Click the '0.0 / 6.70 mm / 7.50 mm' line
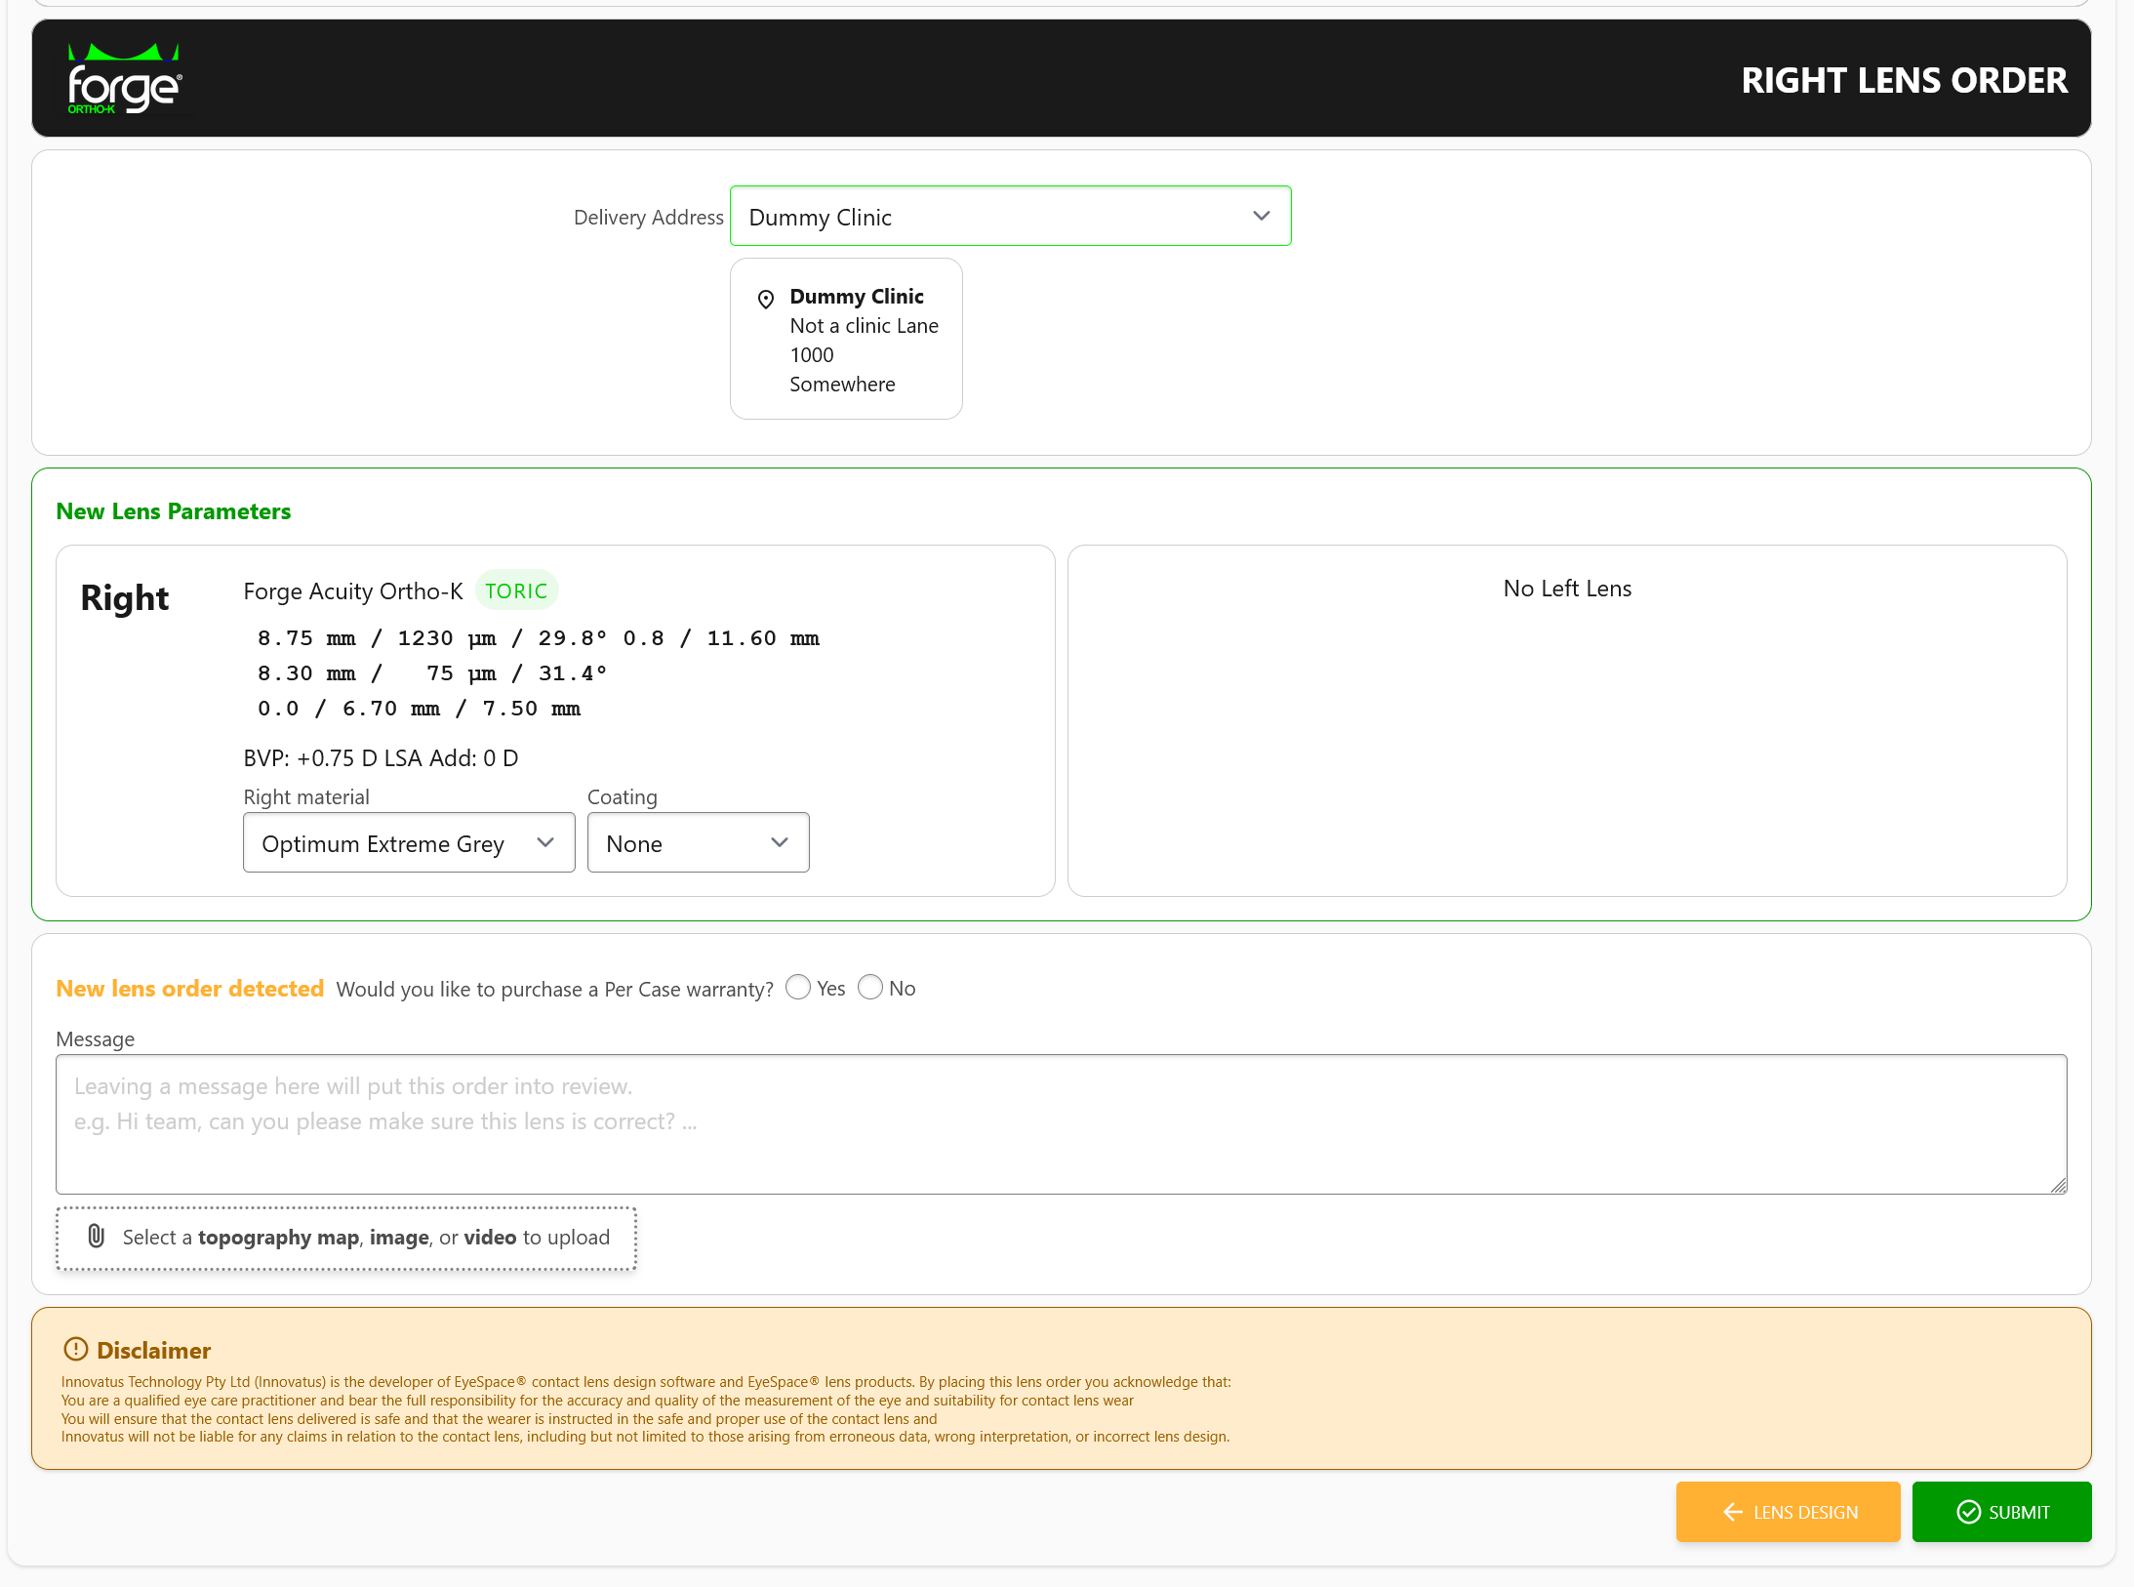The height and width of the screenshot is (1587, 2134). tap(420, 709)
